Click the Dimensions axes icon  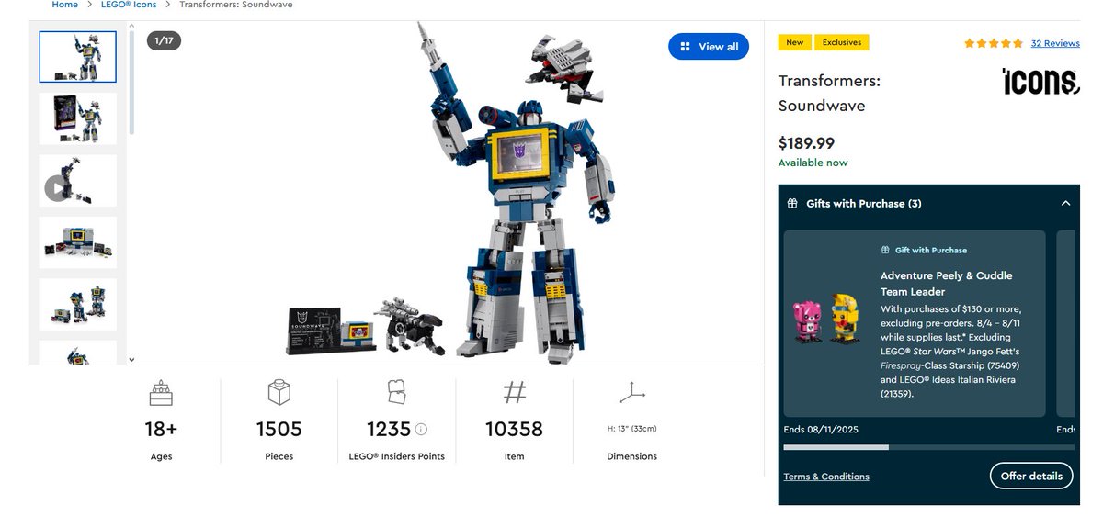tap(631, 394)
